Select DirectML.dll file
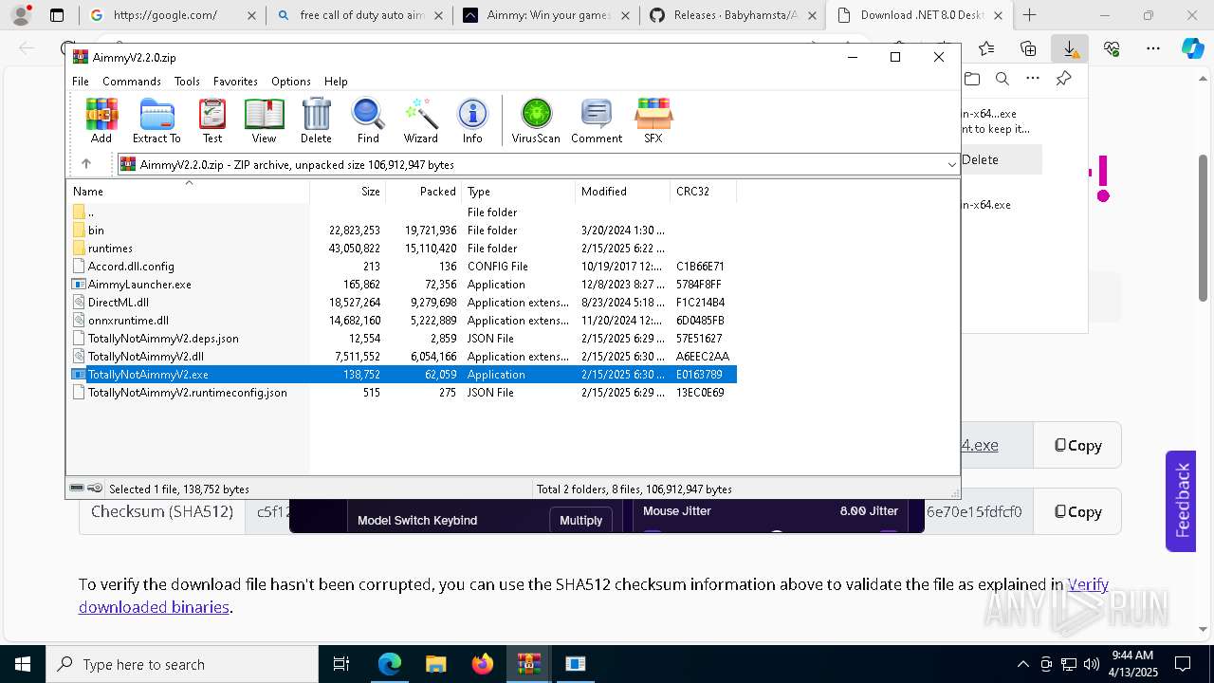This screenshot has width=1214, height=683. click(x=402, y=303)
